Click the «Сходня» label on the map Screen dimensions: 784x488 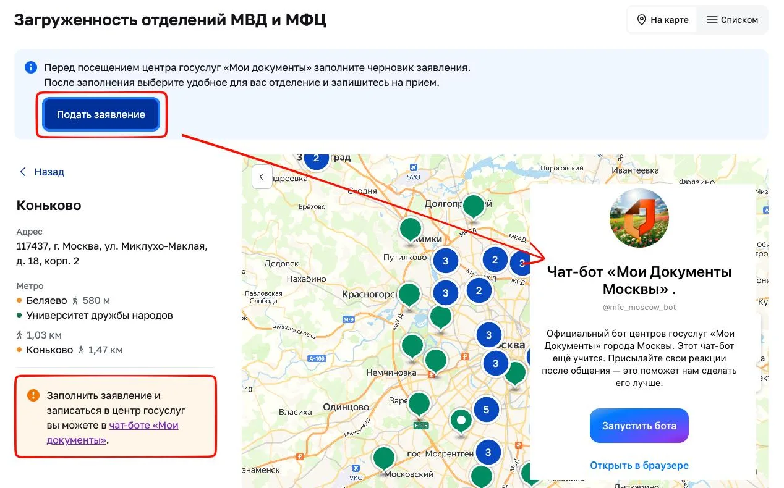coord(362,191)
